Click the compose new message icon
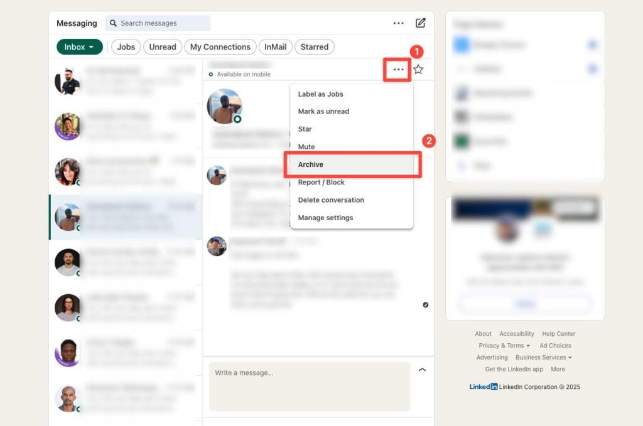The height and width of the screenshot is (426, 643). pyautogui.click(x=421, y=23)
